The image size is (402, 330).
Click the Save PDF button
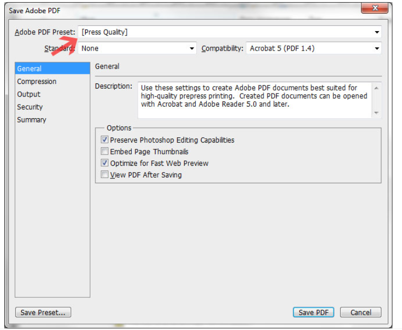tap(313, 313)
